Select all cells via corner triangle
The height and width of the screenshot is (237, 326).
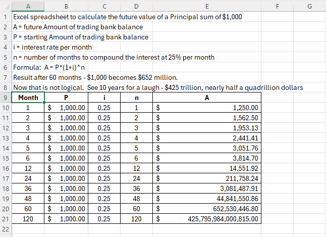click(x=6, y=7)
